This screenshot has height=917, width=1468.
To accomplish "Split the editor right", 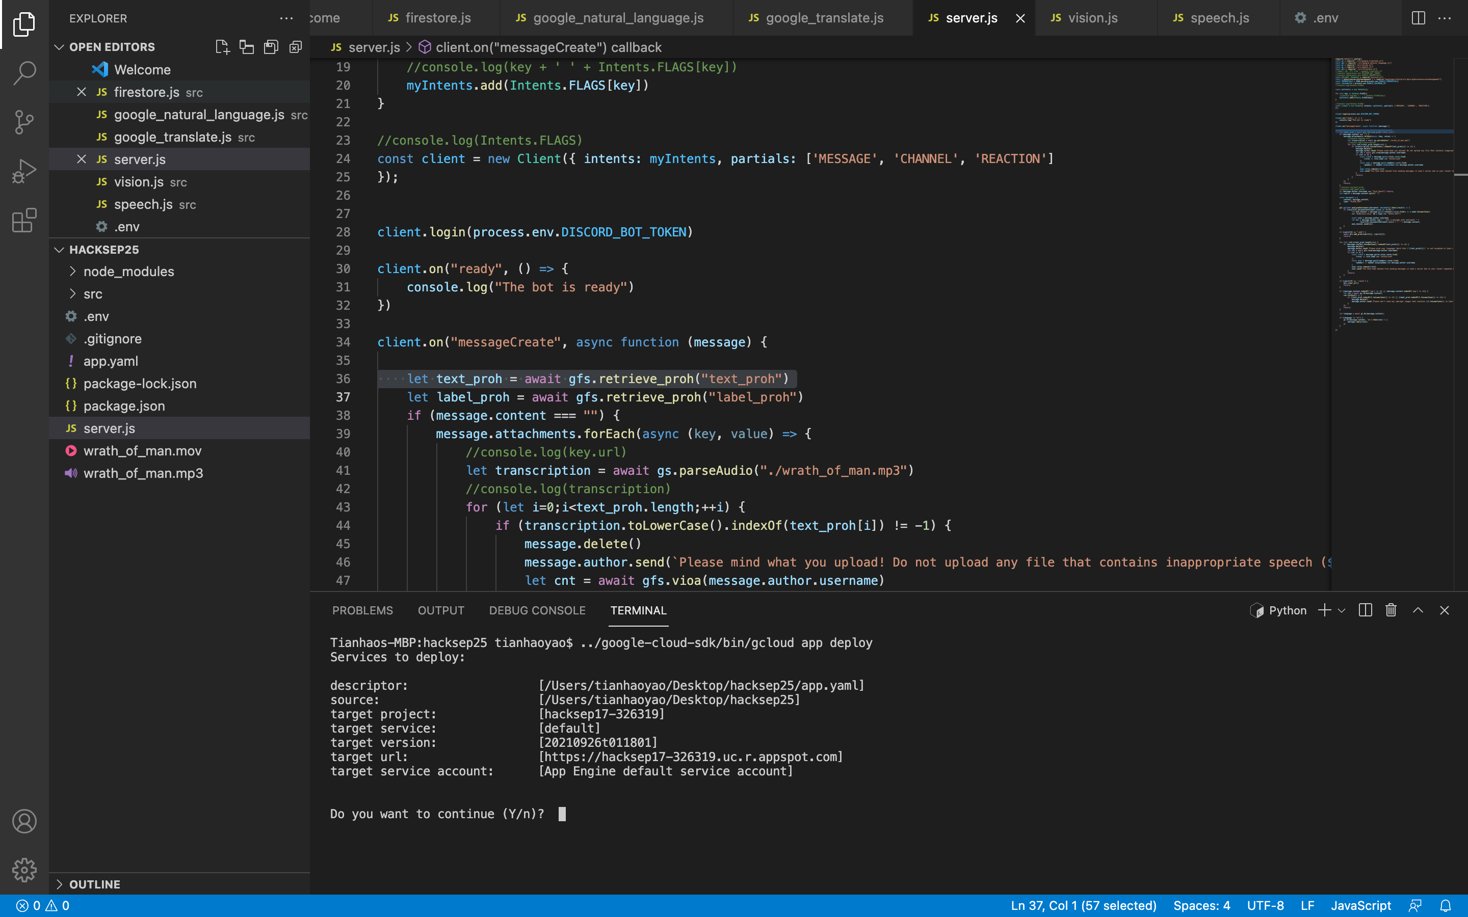I will (1418, 18).
